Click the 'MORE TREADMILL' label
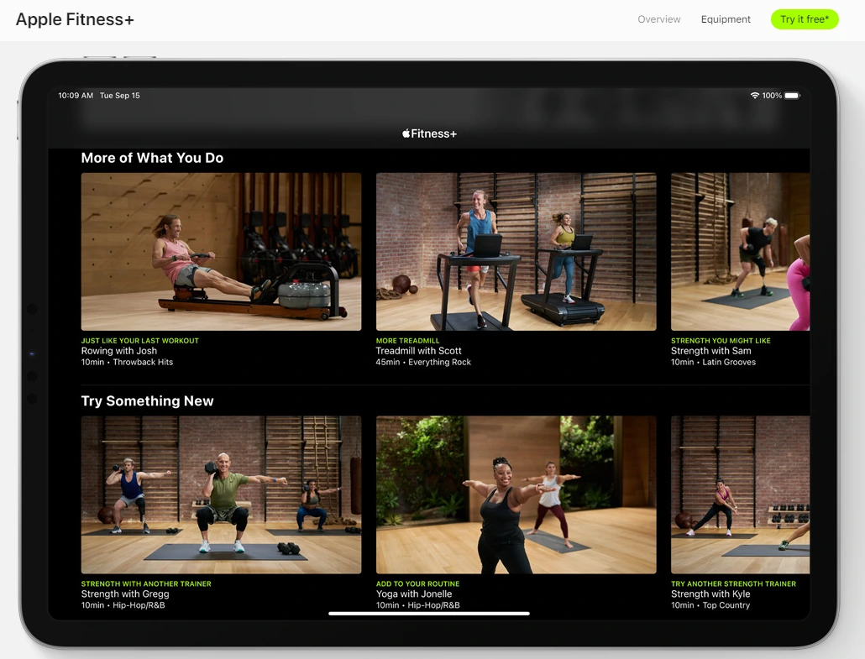The width and height of the screenshot is (865, 659). point(407,341)
